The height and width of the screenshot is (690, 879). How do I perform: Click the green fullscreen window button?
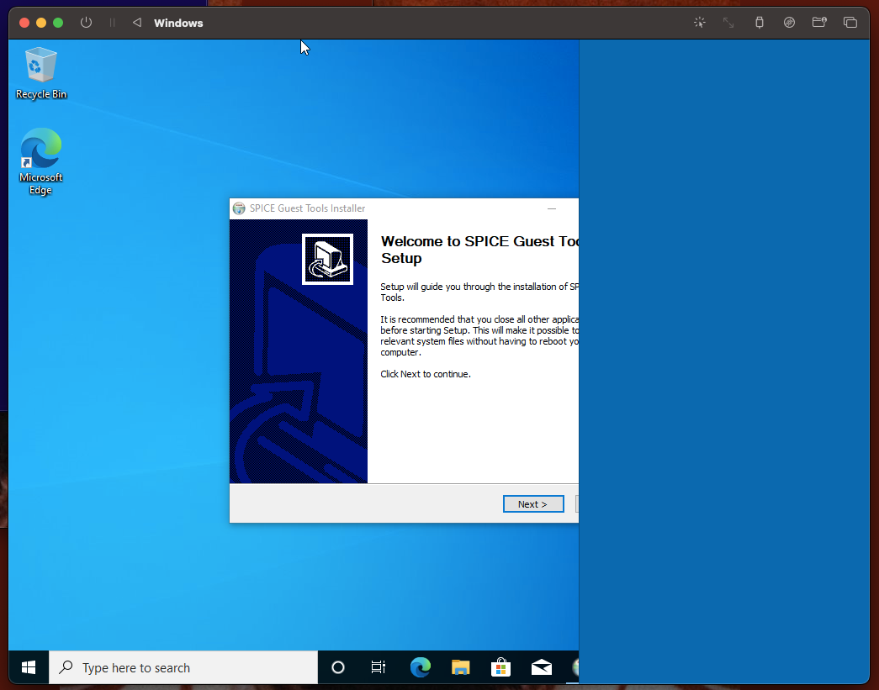coord(58,23)
